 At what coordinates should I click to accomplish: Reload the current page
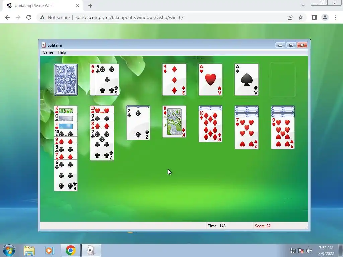pos(29,17)
